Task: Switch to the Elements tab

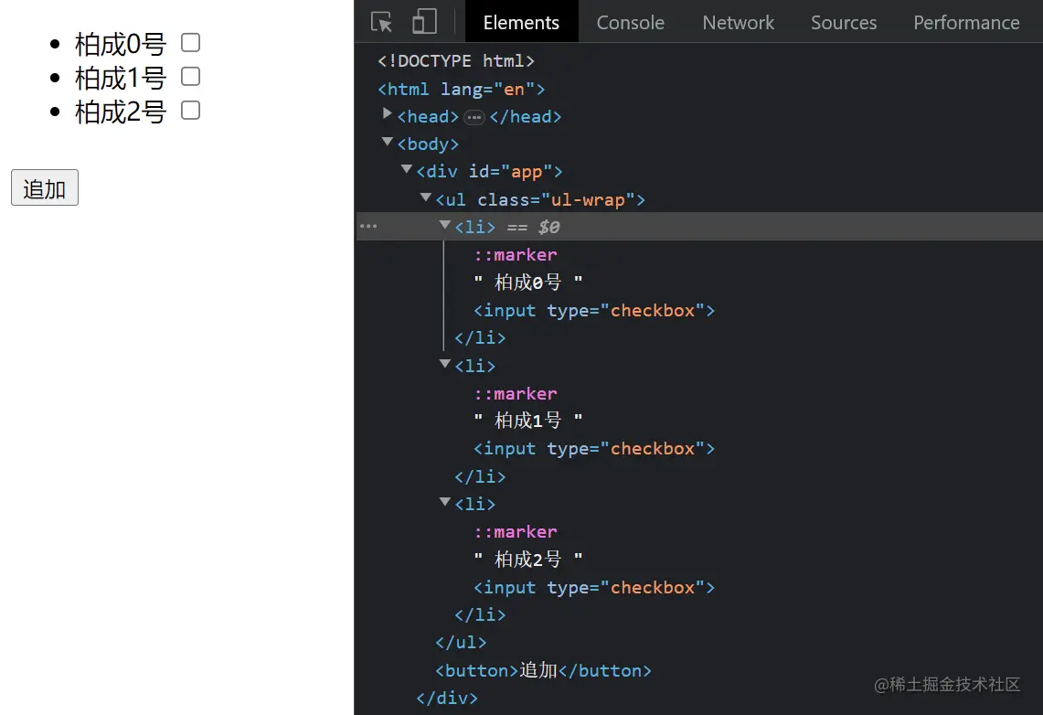Action: 521,23
